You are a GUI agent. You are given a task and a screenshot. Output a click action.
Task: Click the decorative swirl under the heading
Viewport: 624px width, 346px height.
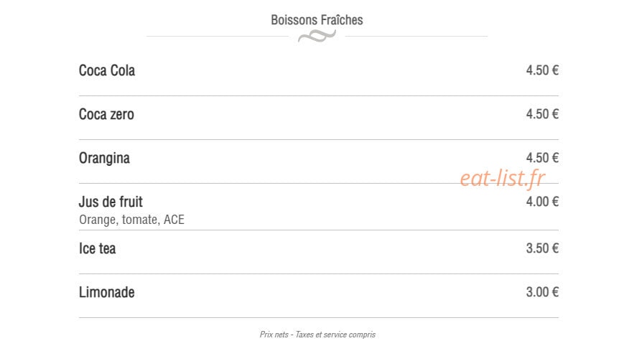pyautogui.click(x=317, y=37)
